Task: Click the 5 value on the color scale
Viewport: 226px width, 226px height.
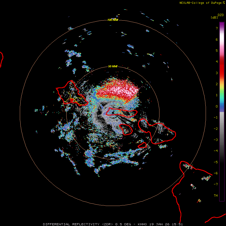Action: (x=217, y=50)
